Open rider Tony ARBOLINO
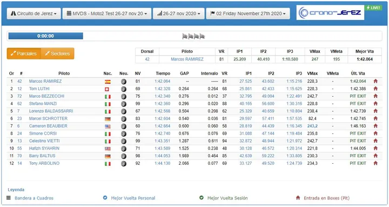Image resolution: width=389 pixels, height=207 pixels. coord(44,163)
